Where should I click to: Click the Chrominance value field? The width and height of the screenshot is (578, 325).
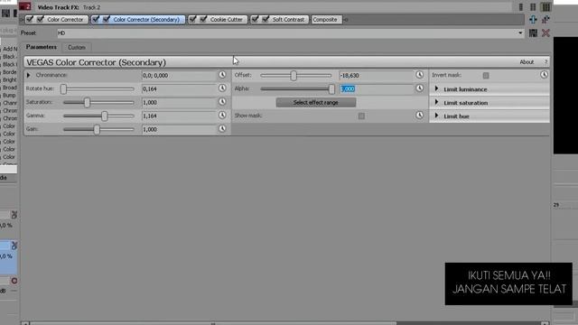pyautogui.click(x=179, y=75)
